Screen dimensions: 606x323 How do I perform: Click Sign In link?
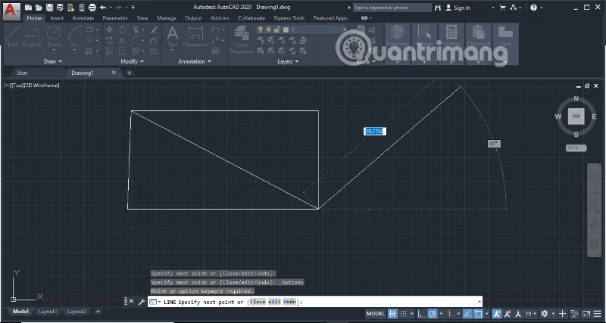coord(462,8)
